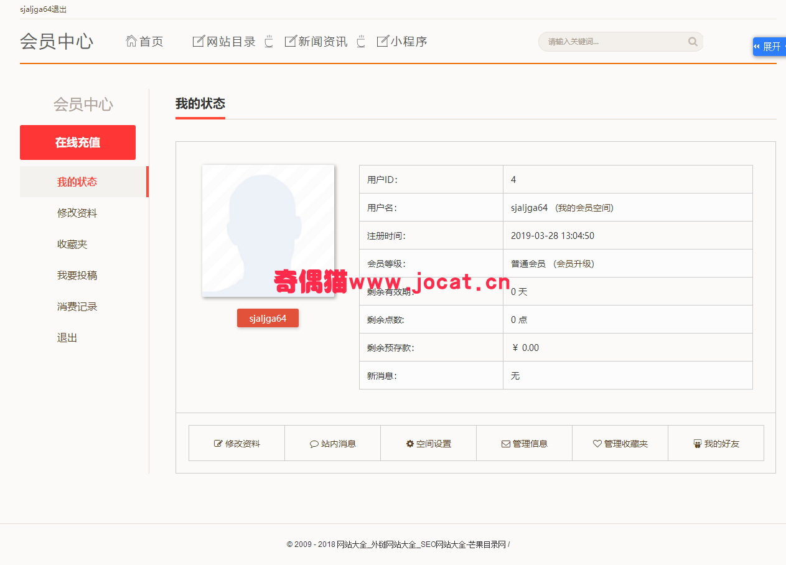Expand the blue 展开 side panel
Viewport: 786px width, 565px height.
point(769,47)
